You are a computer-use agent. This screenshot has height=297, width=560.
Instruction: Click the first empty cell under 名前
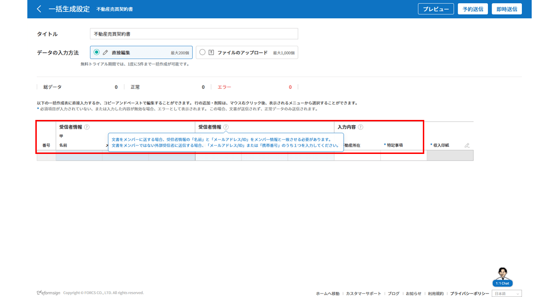point(79,156)
